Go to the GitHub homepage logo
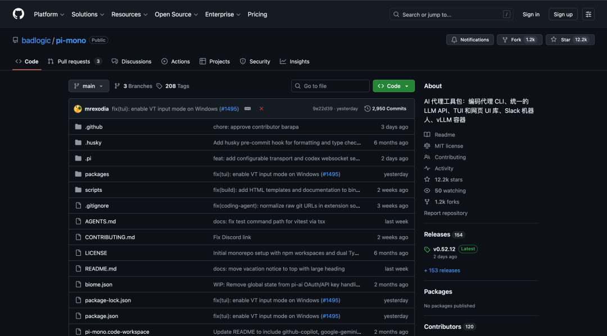This screenshot has width=607, height=336. [x=18, y=14]
